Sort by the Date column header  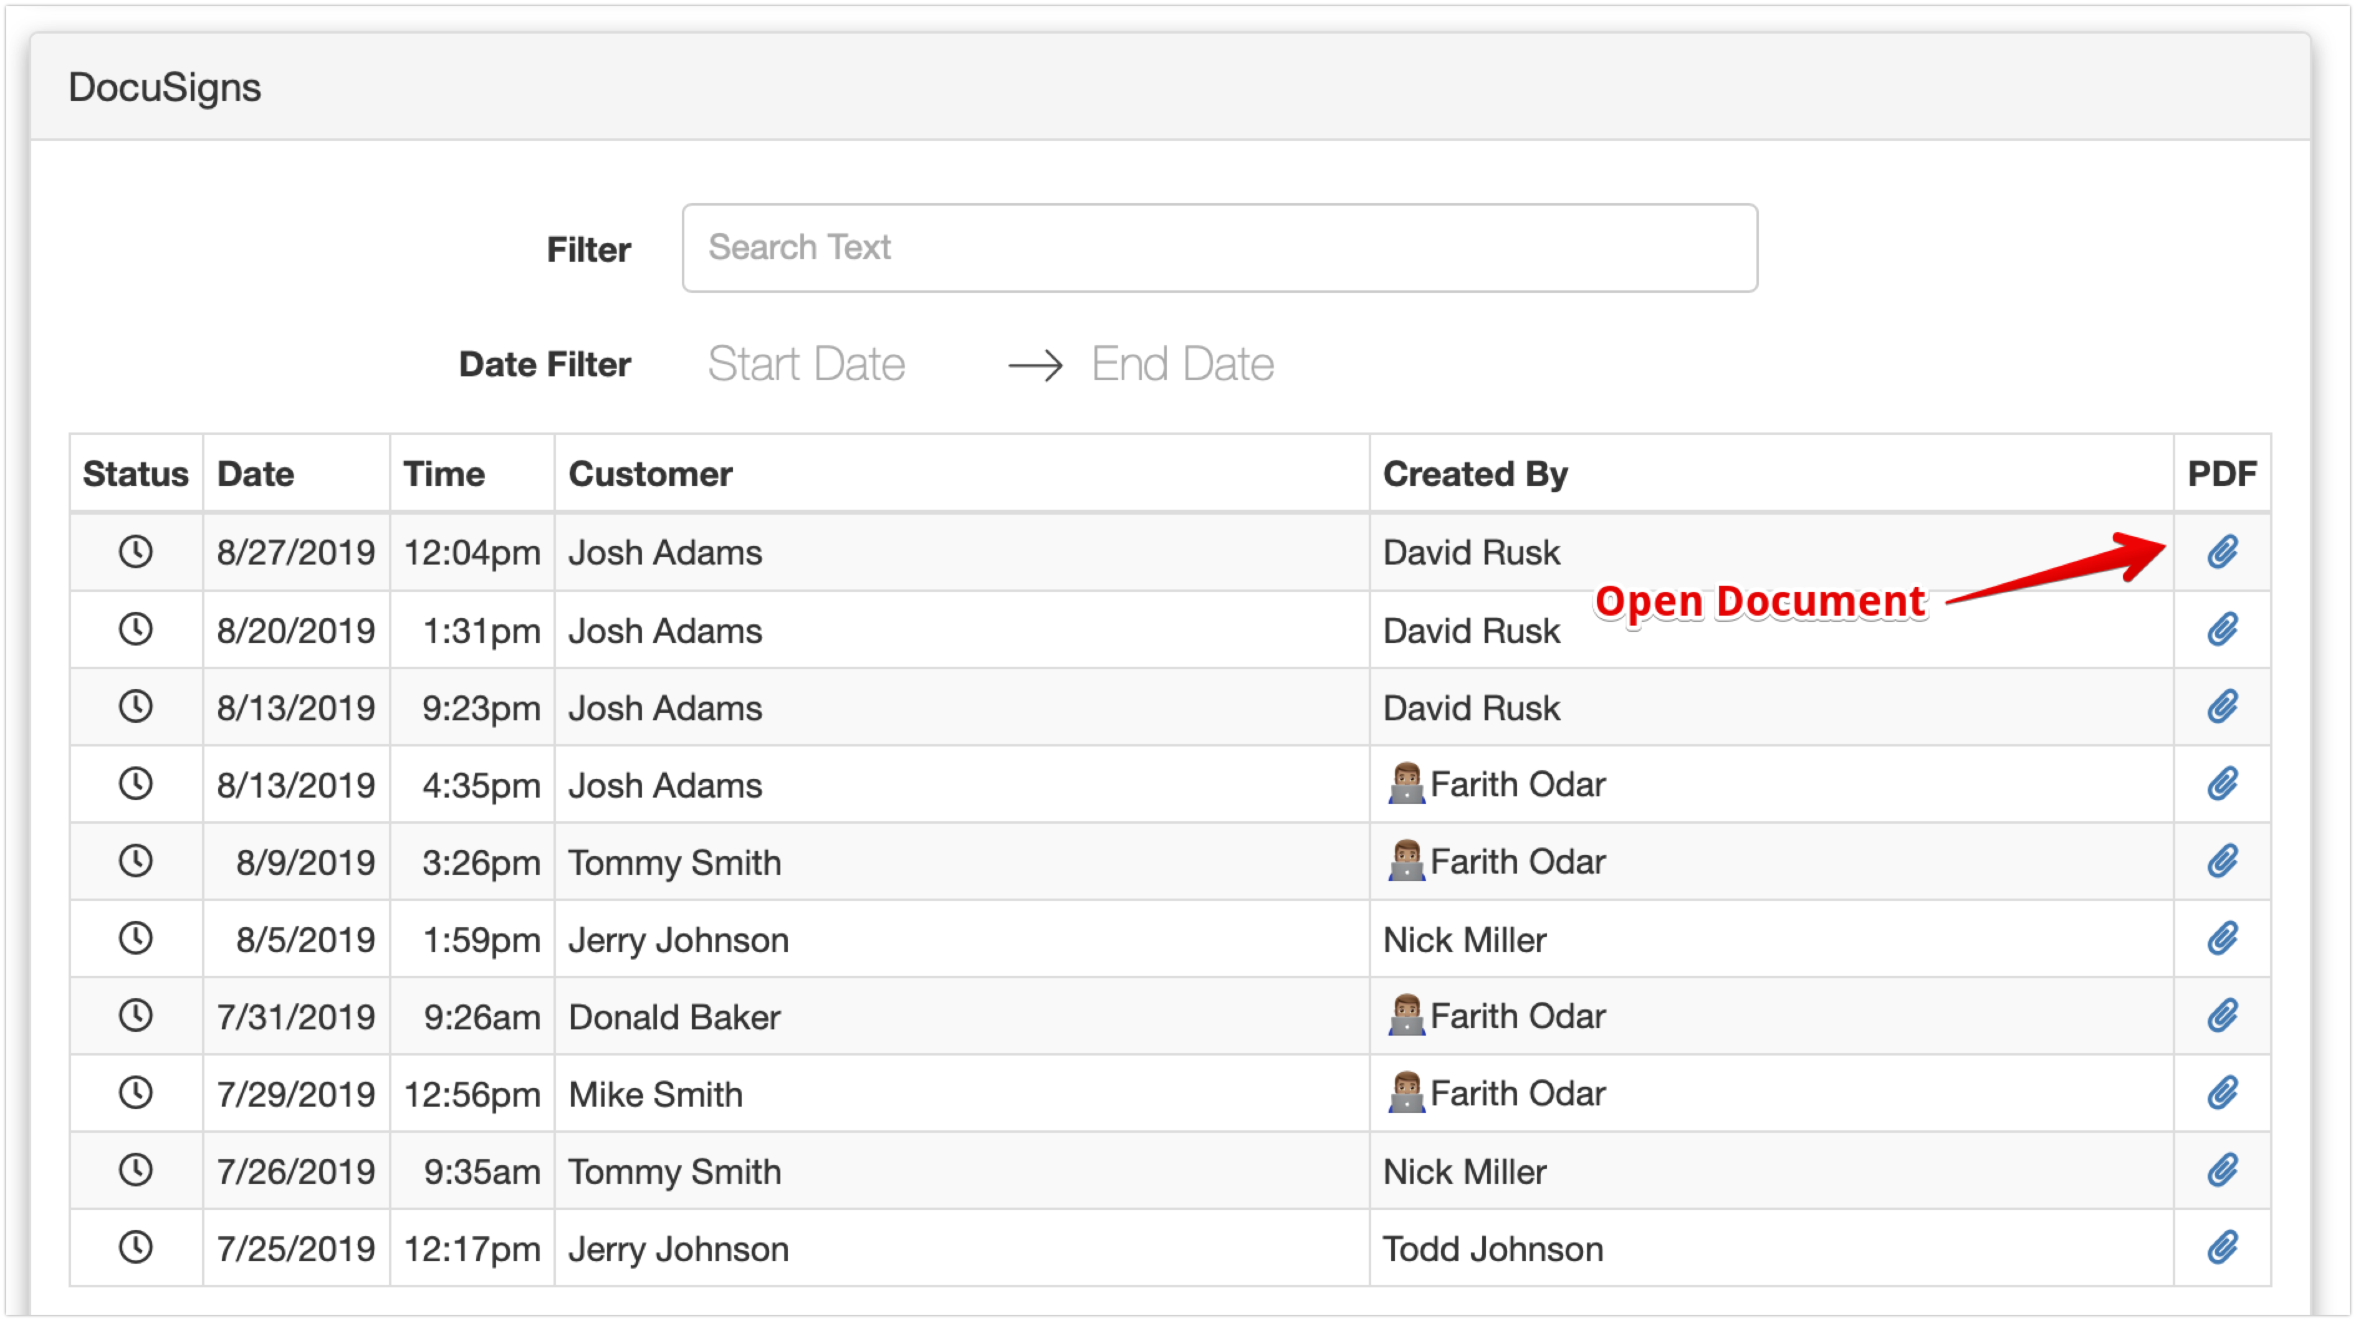pos(255,474)
